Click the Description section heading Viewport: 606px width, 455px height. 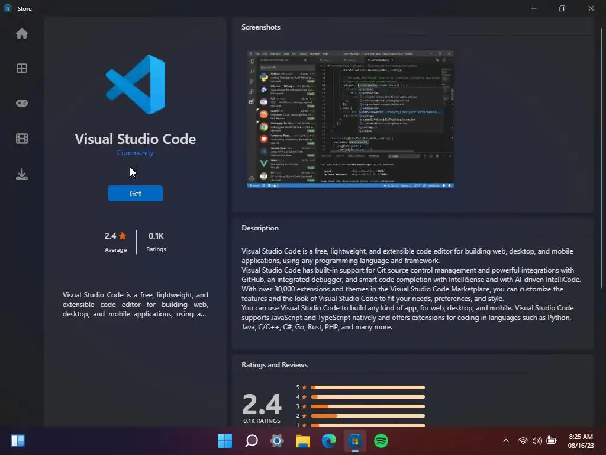tap(260, 228)
